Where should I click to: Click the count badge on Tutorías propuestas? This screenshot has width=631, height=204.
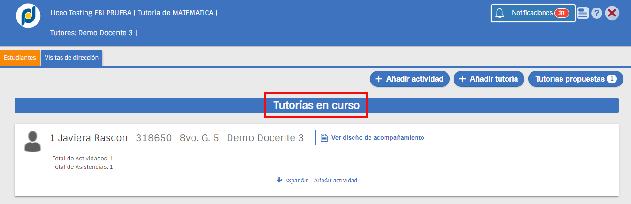coord(611,79)
